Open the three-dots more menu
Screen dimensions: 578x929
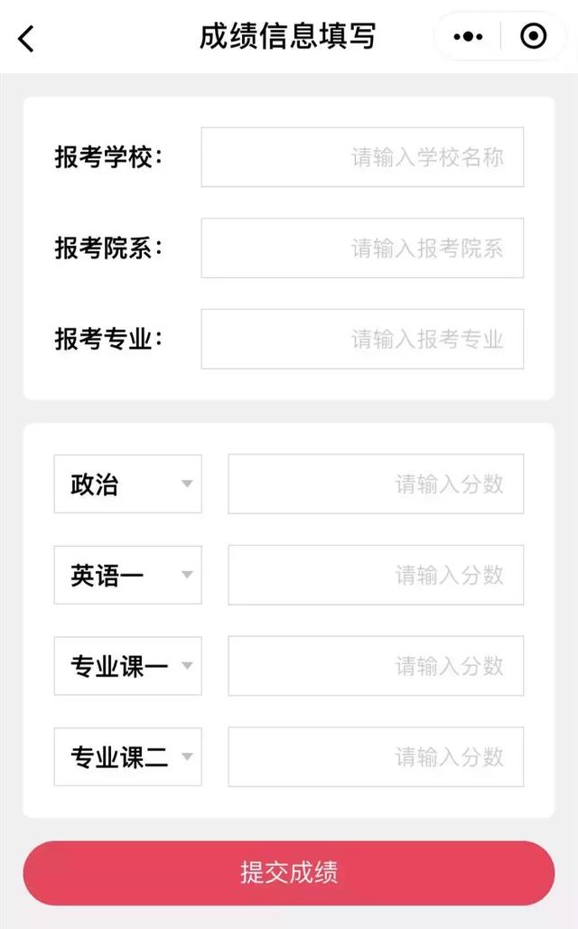tap(468, 37)
